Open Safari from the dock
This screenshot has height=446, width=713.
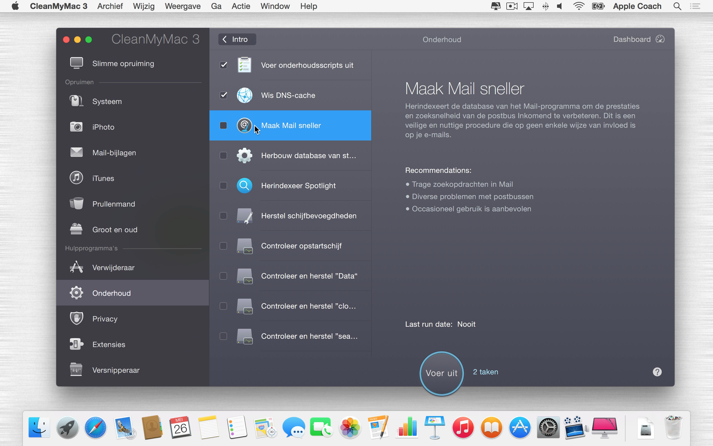[x=95, y=428]
